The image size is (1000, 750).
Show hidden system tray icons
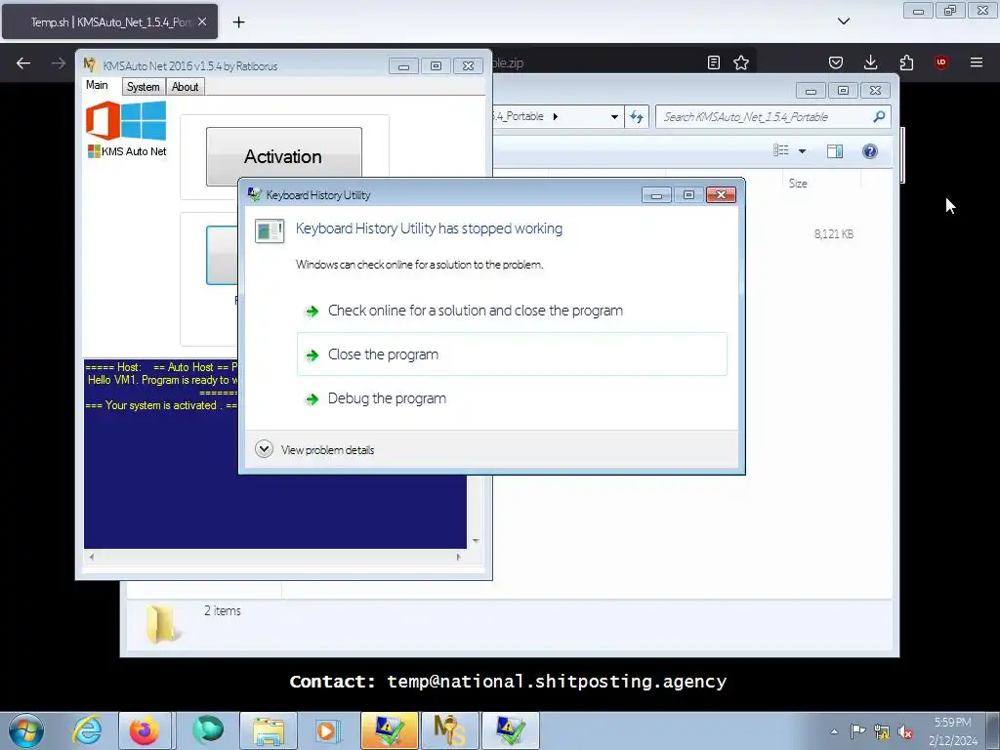834,730
